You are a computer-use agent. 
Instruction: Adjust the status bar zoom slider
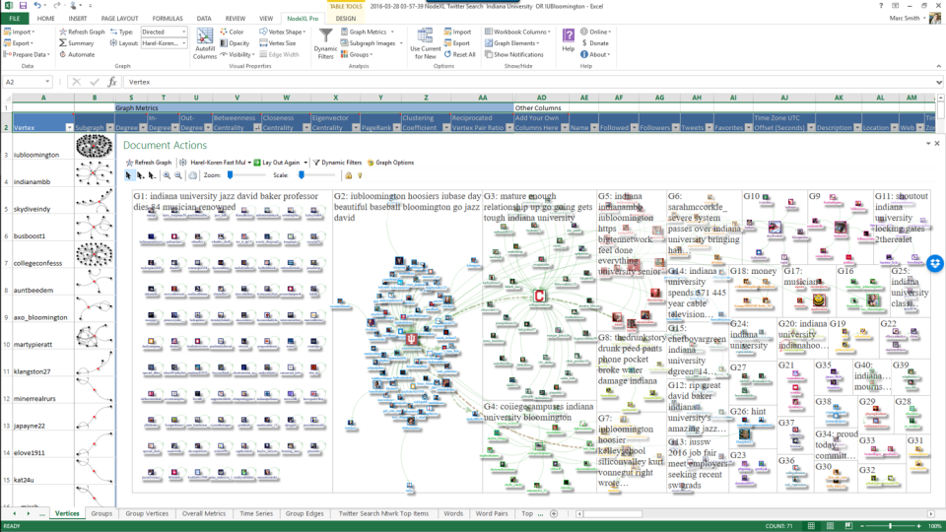890,526
